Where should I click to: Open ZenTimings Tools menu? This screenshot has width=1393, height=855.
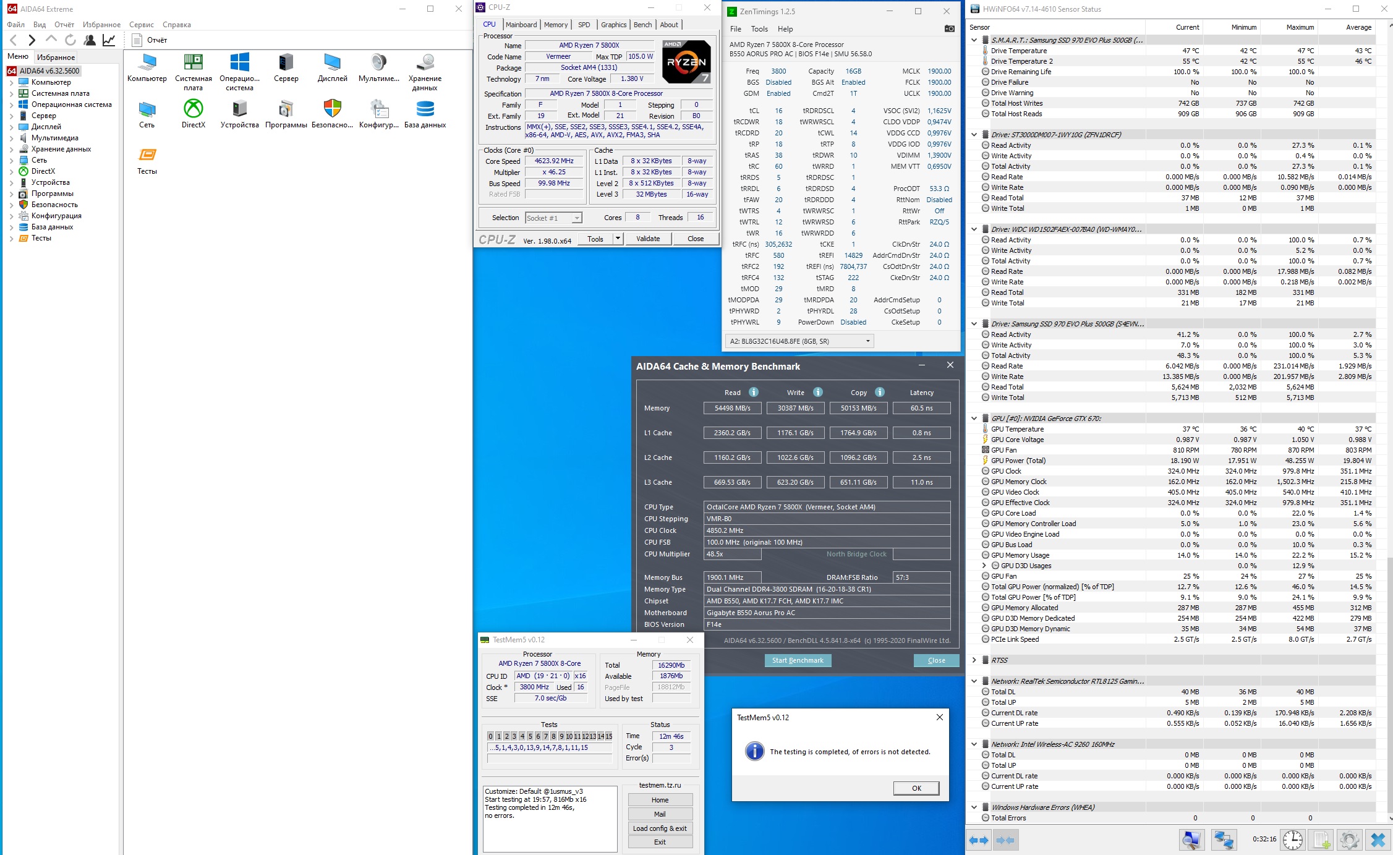tap(759, 29)
